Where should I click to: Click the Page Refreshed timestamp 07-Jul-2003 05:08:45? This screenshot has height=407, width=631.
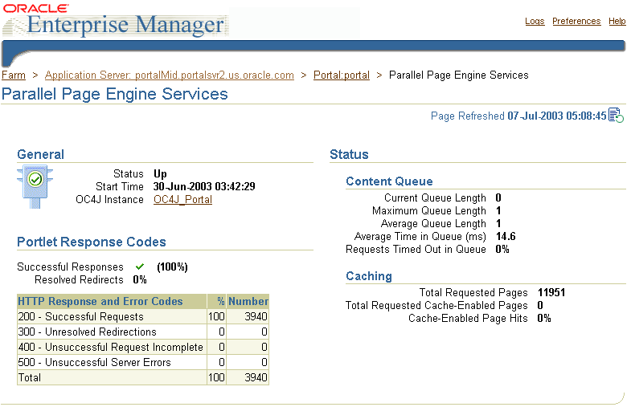(556, 116)
